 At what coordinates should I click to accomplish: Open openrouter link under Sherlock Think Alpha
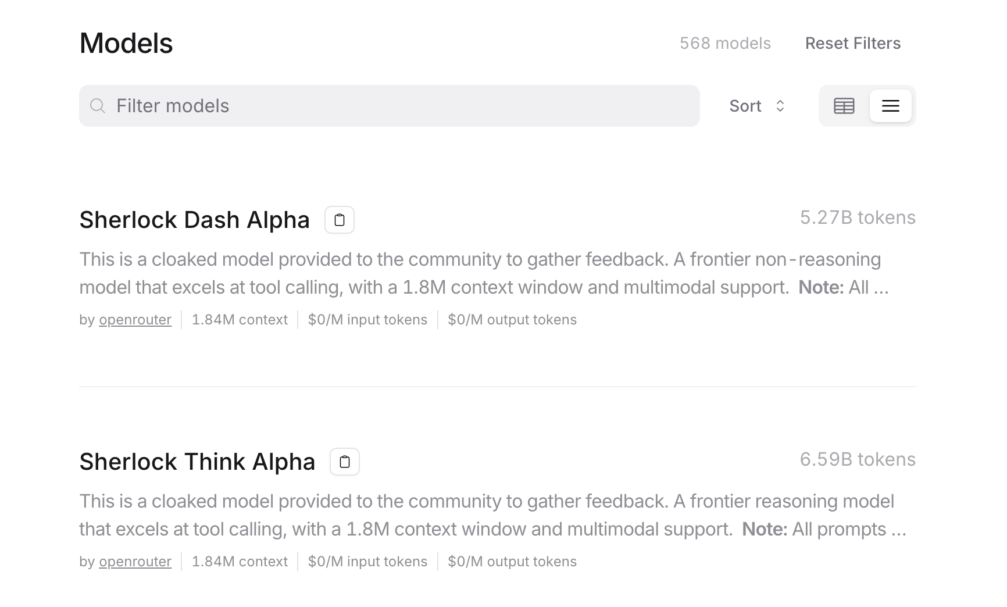pyautogui.click(x=135, y=562)
